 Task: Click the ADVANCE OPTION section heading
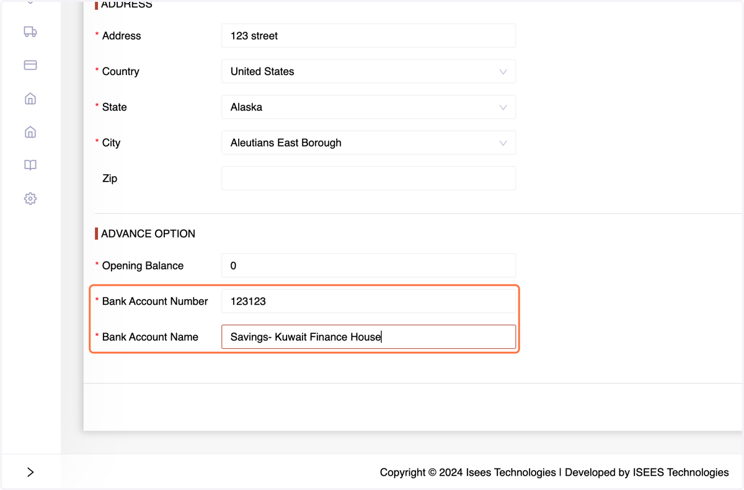[148, 234]
